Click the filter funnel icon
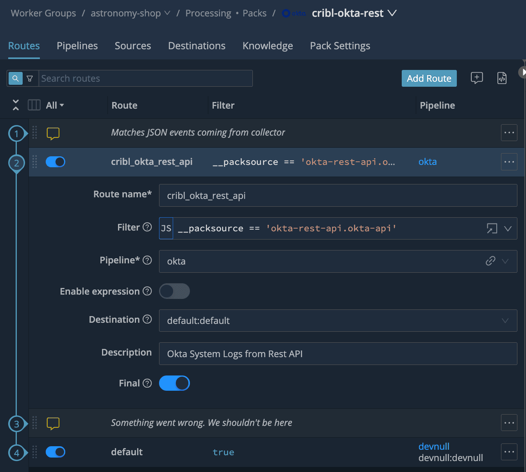526x472 pixels. pos(30,79)
